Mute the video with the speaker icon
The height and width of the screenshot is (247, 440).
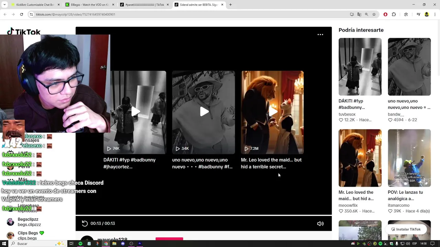pos(320,224)
